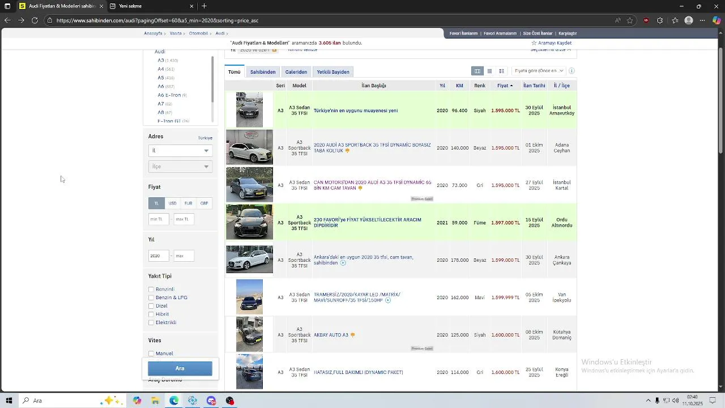Open the Favori İlanlarım menu item
Screen dimensions: 725x408
463,33
